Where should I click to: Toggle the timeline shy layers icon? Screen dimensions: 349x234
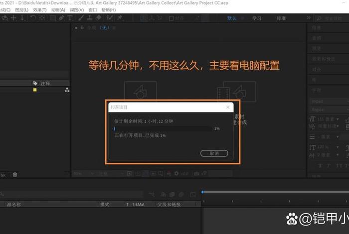coord(163,195)
